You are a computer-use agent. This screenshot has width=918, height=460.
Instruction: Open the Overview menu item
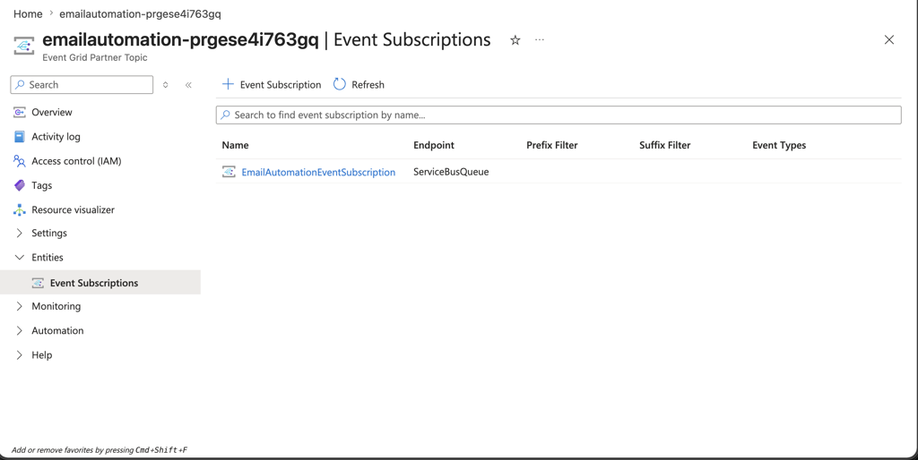51,112
